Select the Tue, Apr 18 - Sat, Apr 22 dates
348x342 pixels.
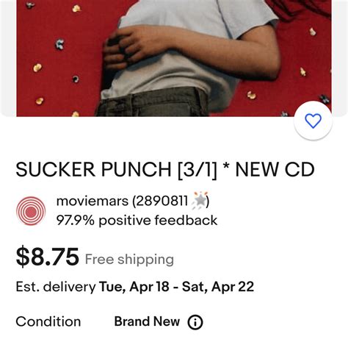coord(176,287)
